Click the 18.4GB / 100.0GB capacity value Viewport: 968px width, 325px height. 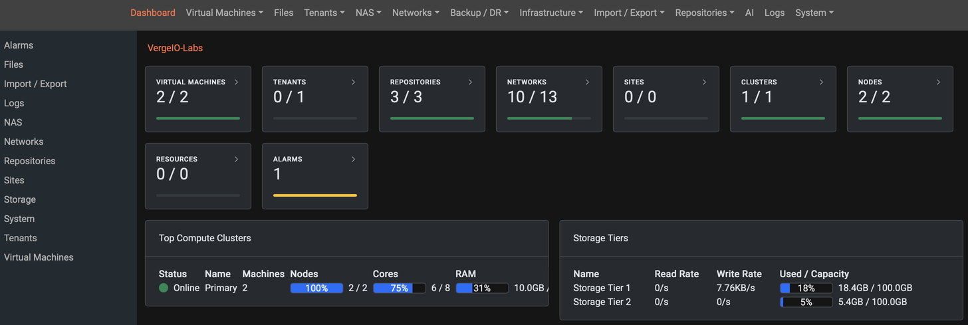875,288
